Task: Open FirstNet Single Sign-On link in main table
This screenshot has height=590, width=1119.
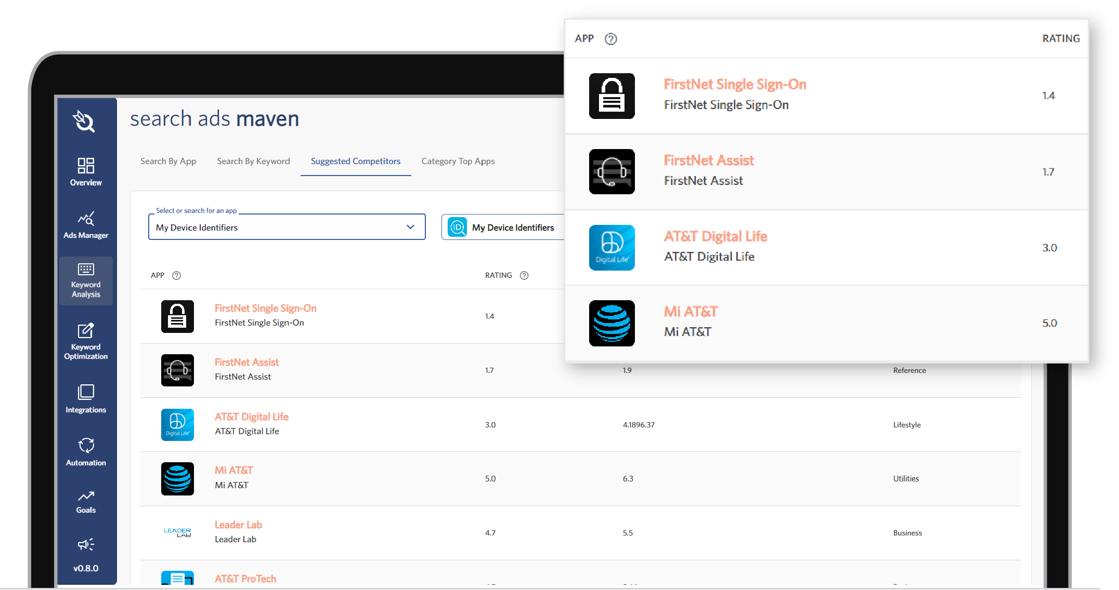Action: tap(265, 309)
